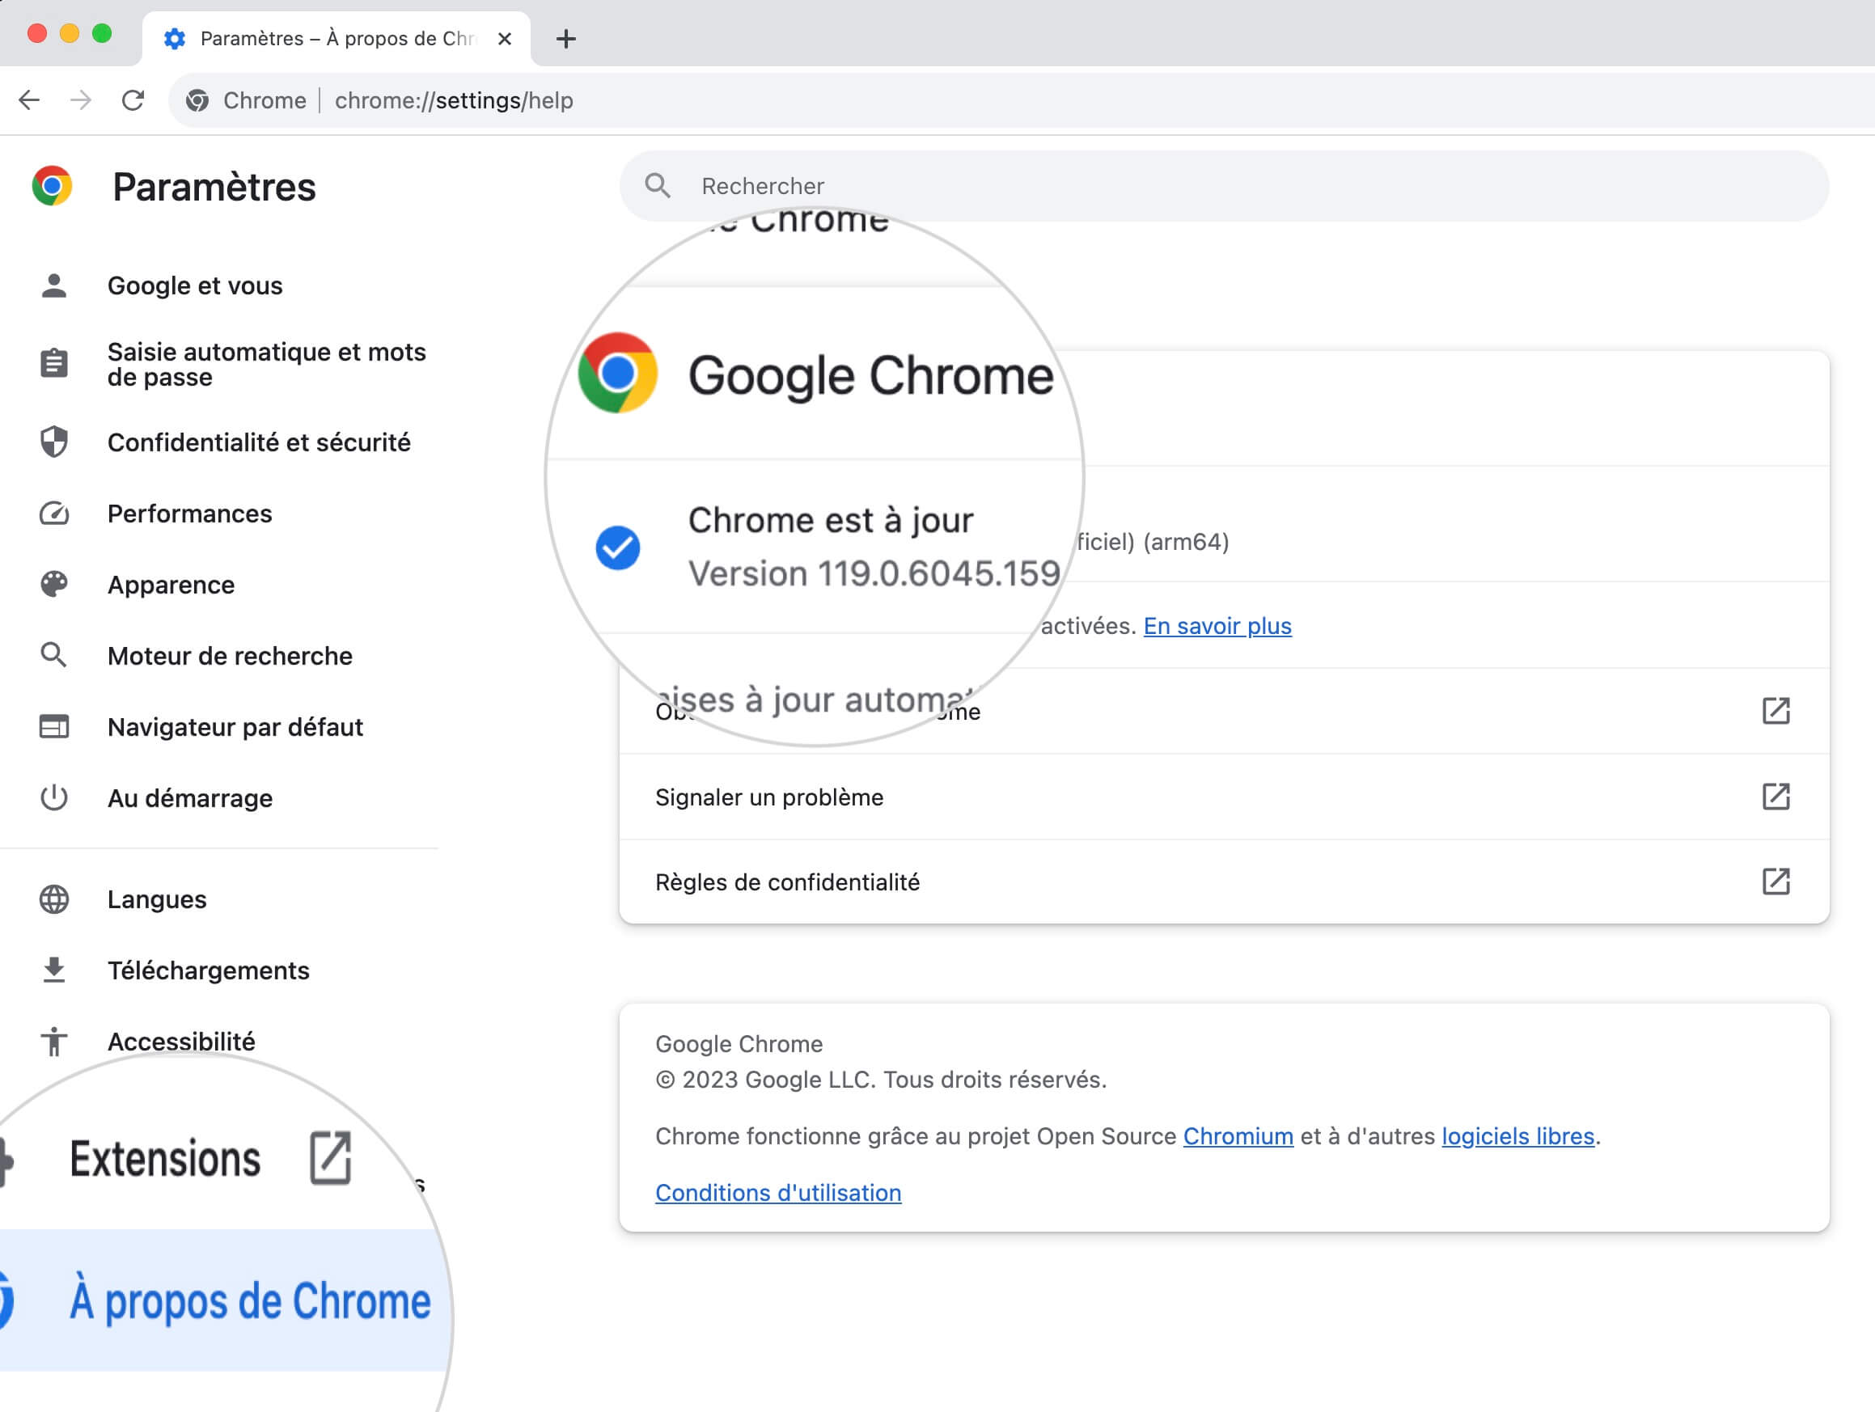Click the browser window icon for Navigateur par défaut

coord(54,726)
